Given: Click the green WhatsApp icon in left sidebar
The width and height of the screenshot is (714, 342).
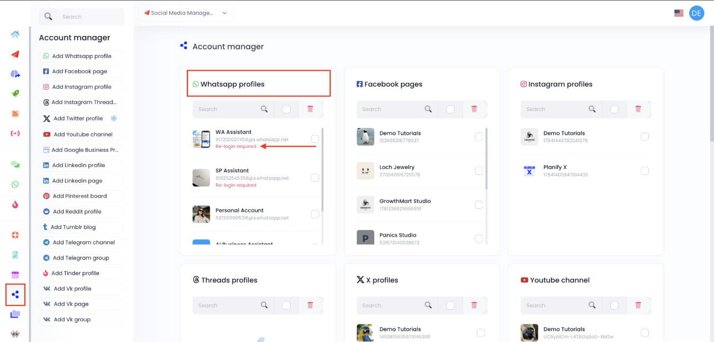Looking at the screenshot, I should click(x=15, y=184).
